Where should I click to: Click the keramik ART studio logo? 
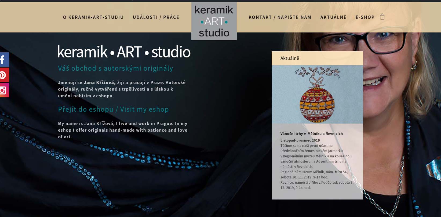[x=214, y=21]
